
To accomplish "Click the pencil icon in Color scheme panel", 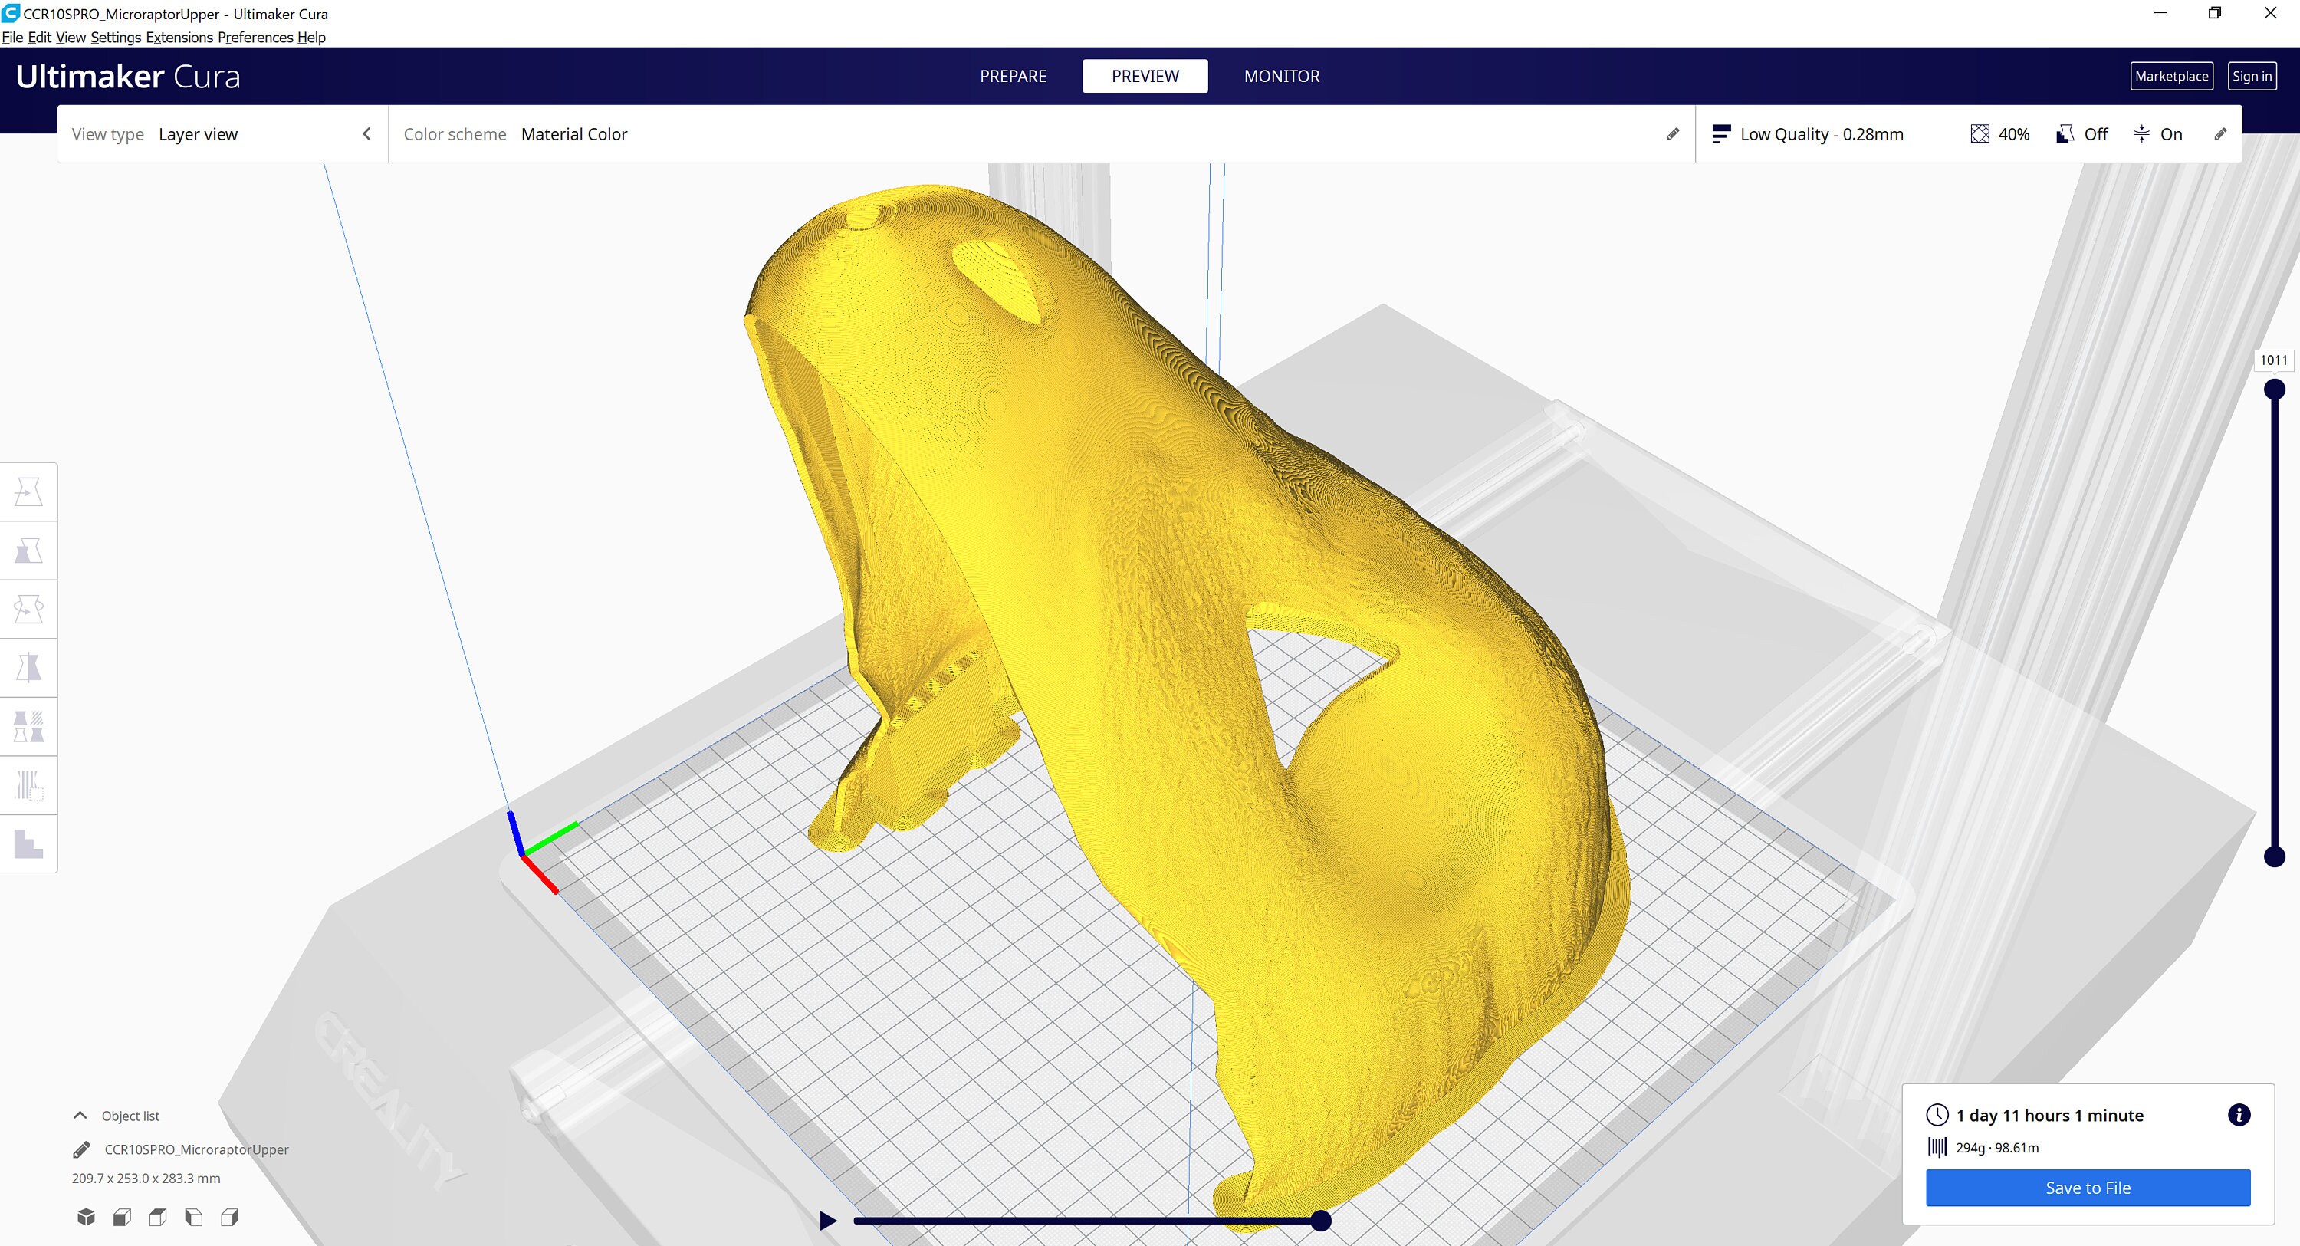I will click(1672, 134).
